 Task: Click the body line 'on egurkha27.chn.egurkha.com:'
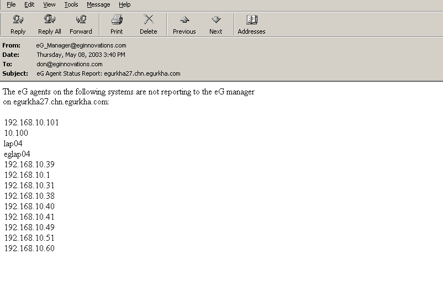tap(56, 102)
